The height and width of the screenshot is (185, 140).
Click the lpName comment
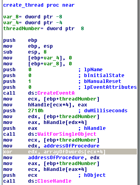click(91, 70)
